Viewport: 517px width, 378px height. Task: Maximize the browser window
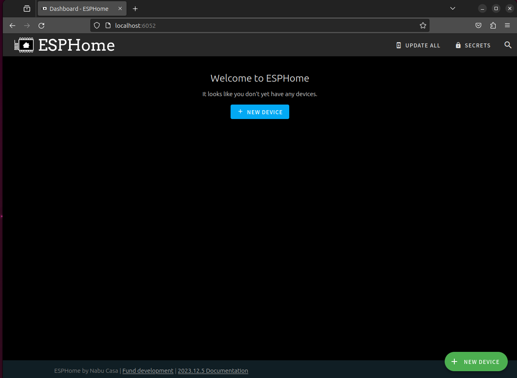point(496,8)
